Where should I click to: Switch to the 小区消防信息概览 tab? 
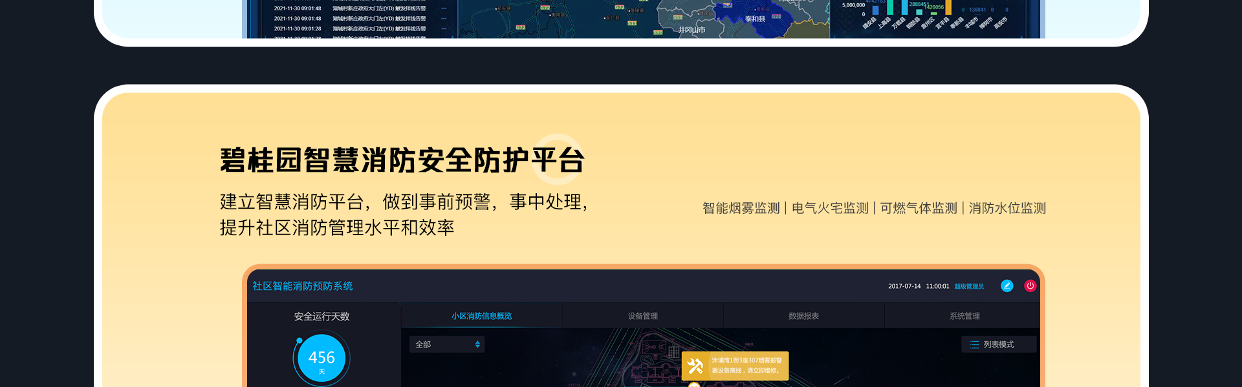coord(482,316)
